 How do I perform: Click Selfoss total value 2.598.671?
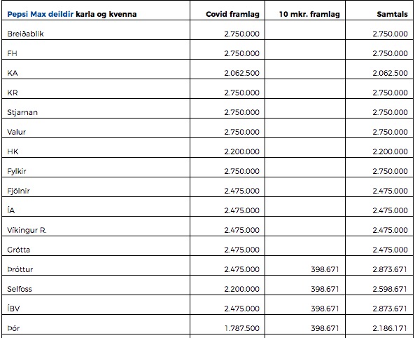point(390,289)
